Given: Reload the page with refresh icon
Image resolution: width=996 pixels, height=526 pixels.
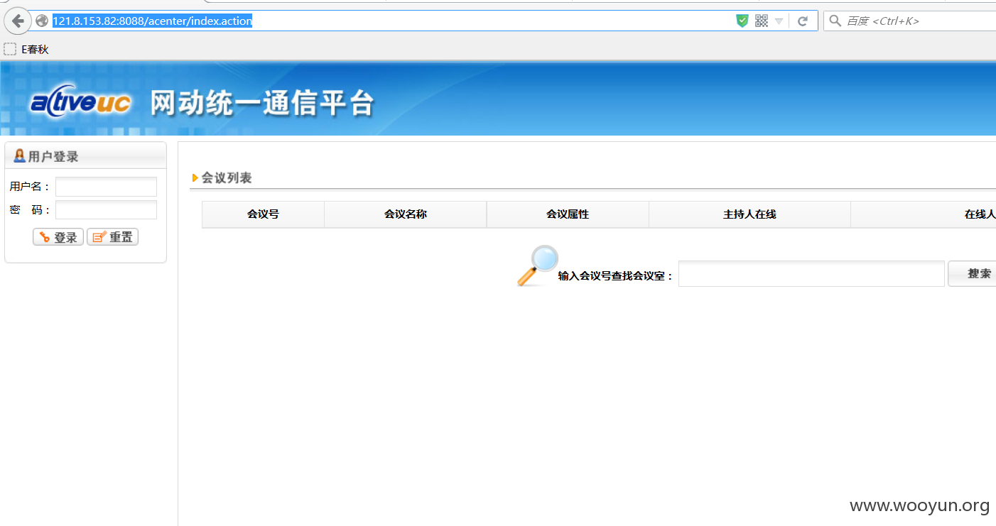Looking at the screenshot, I should click(803, 21).
